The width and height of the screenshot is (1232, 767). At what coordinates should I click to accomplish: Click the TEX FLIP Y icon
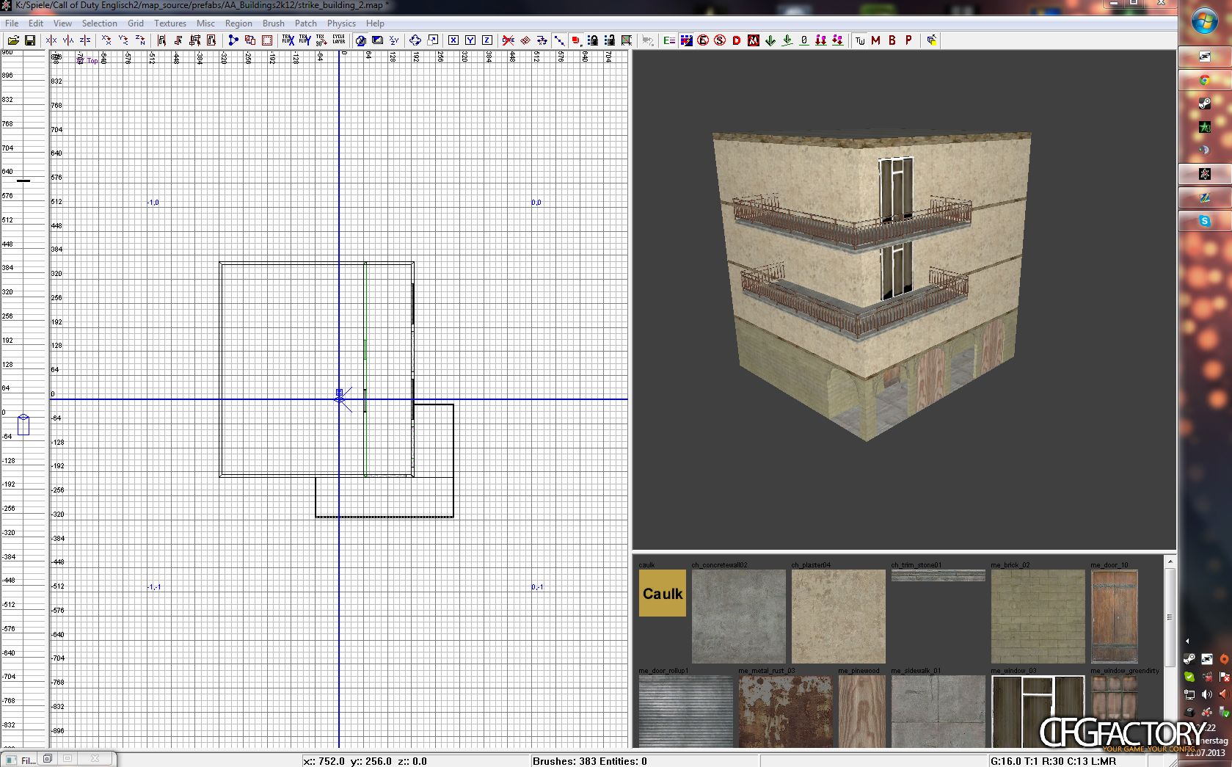(305, 40)
